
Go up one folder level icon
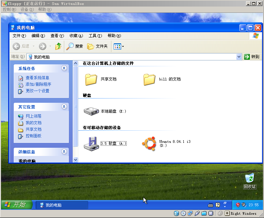pos(58,46)
